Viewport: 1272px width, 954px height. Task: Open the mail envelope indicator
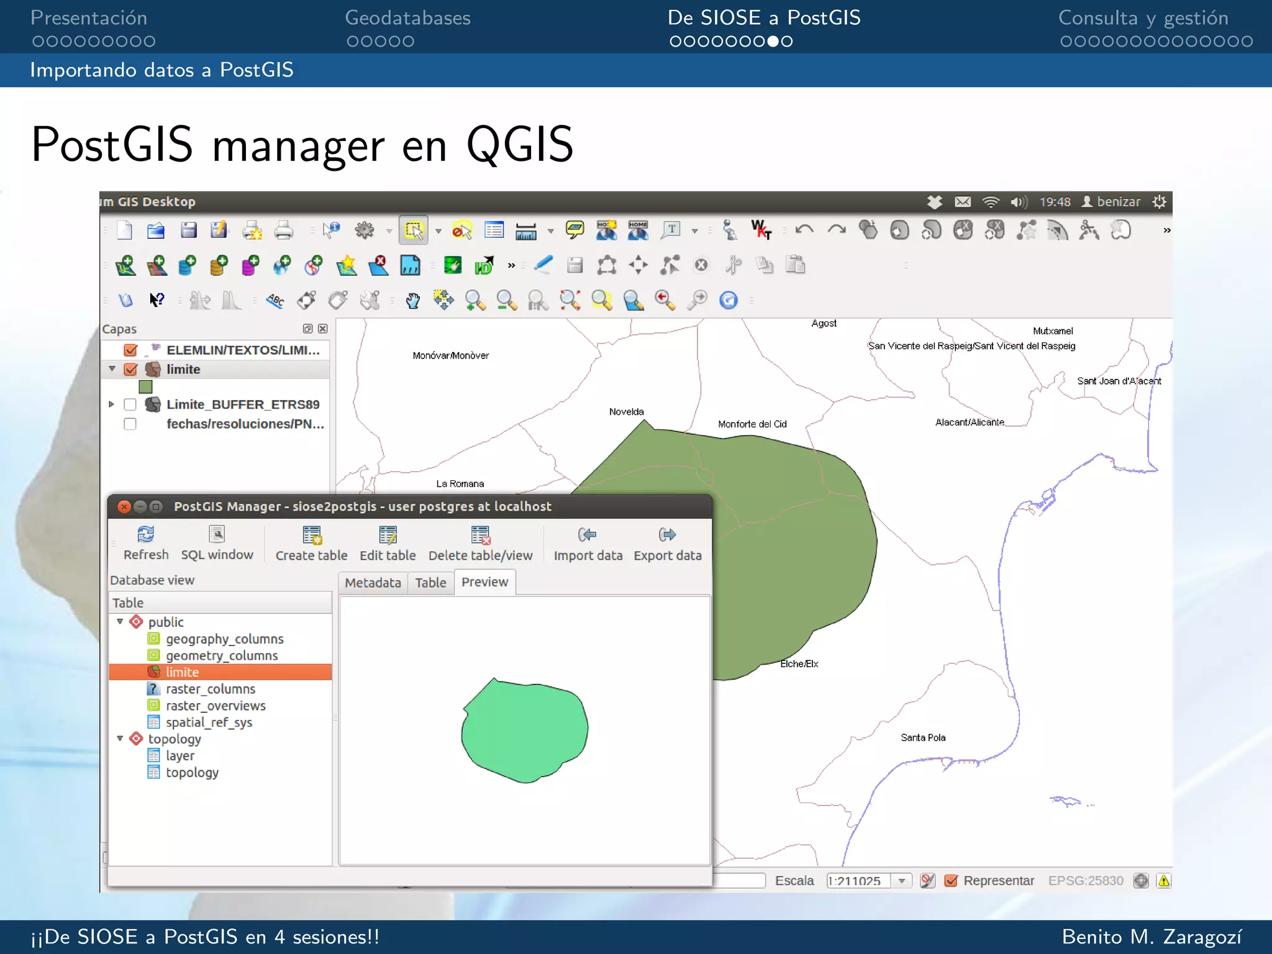tap(963, 202)
